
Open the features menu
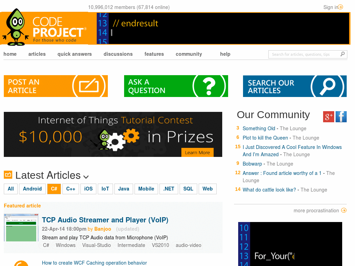click(x=154, y=54)
